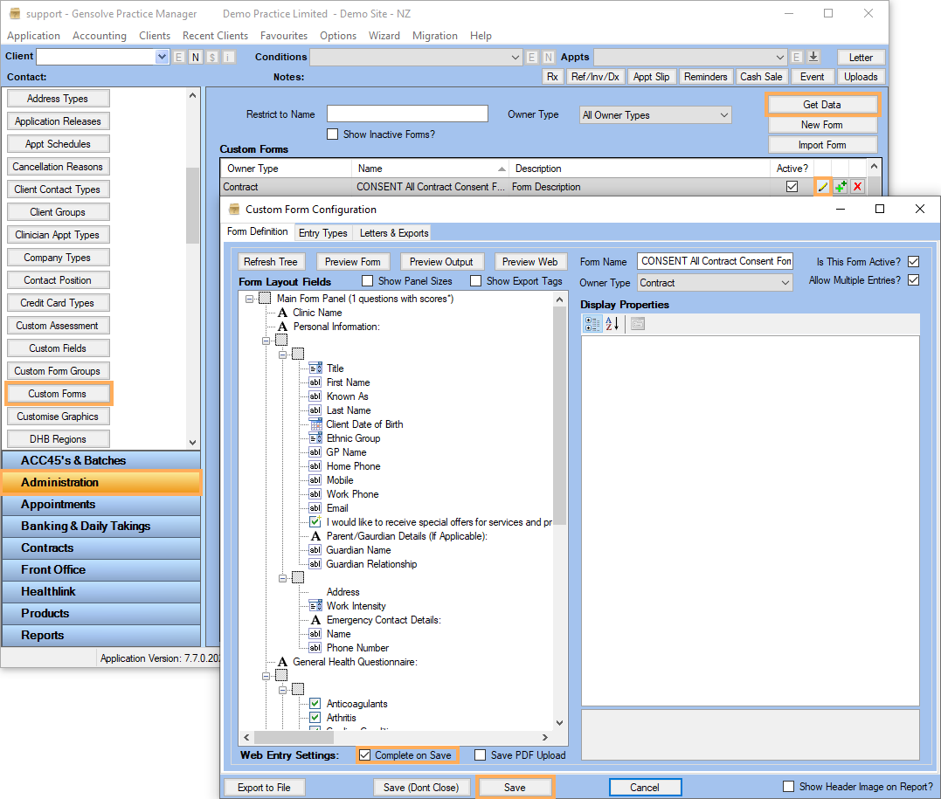Sort Display Properties alphabetically with A-Z icon
This screenshot has width=941, height=799.
pyautogui.click(x=611, y=323)
